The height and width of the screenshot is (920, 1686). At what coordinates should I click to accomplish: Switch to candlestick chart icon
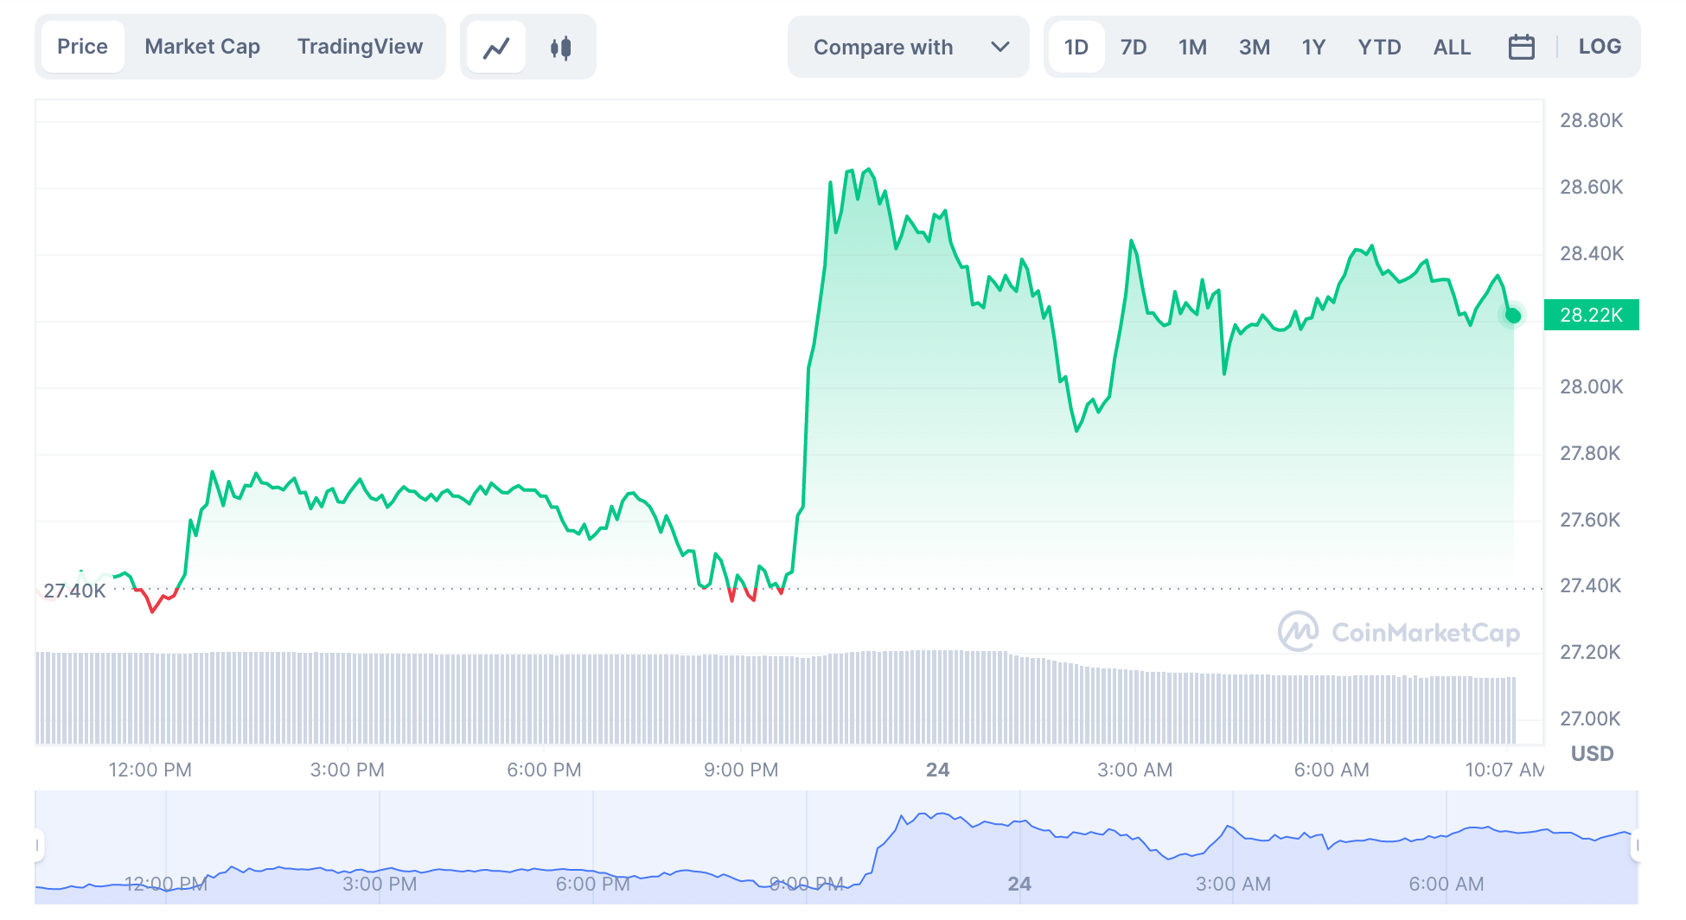[560, 48]
